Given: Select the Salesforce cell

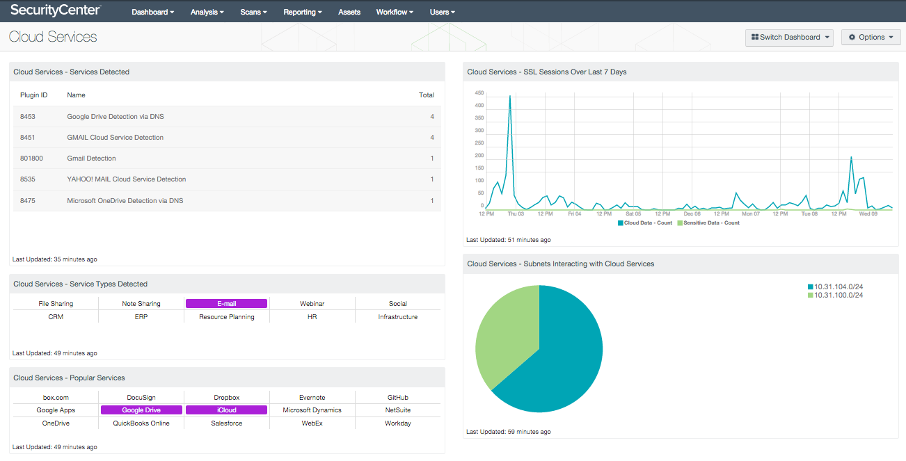Looking at the screenshot, I should (x=227, y=423).
